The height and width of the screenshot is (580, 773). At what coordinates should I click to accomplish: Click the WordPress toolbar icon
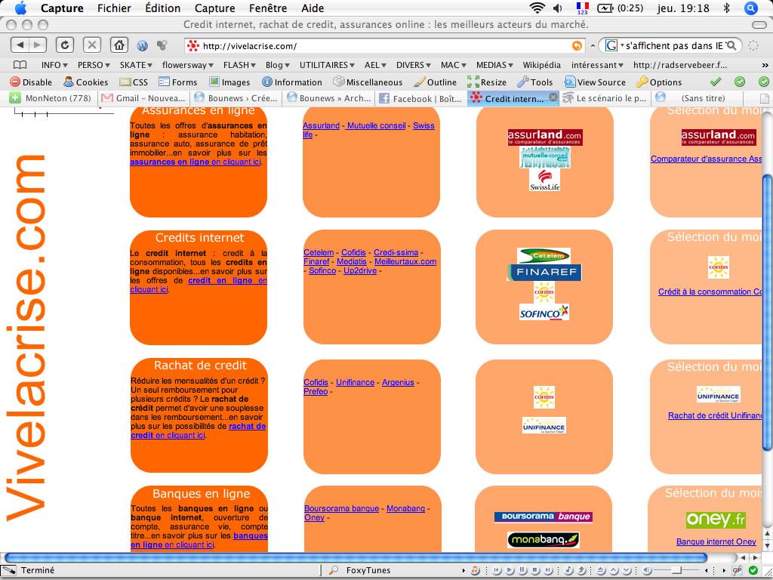143,46
